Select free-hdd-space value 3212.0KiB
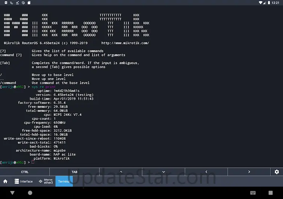 click(x=63, y=130)
